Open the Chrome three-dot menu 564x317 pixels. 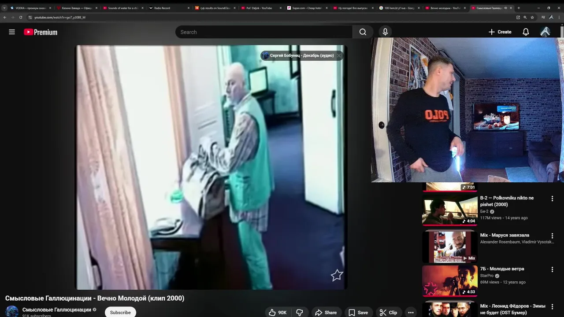click(559, 17)
